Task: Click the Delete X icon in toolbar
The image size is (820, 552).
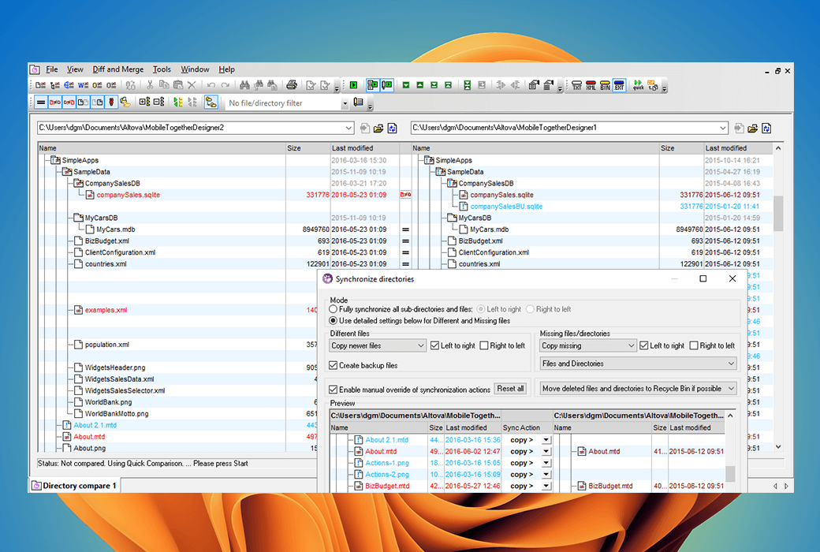Action: pos(192,85)
